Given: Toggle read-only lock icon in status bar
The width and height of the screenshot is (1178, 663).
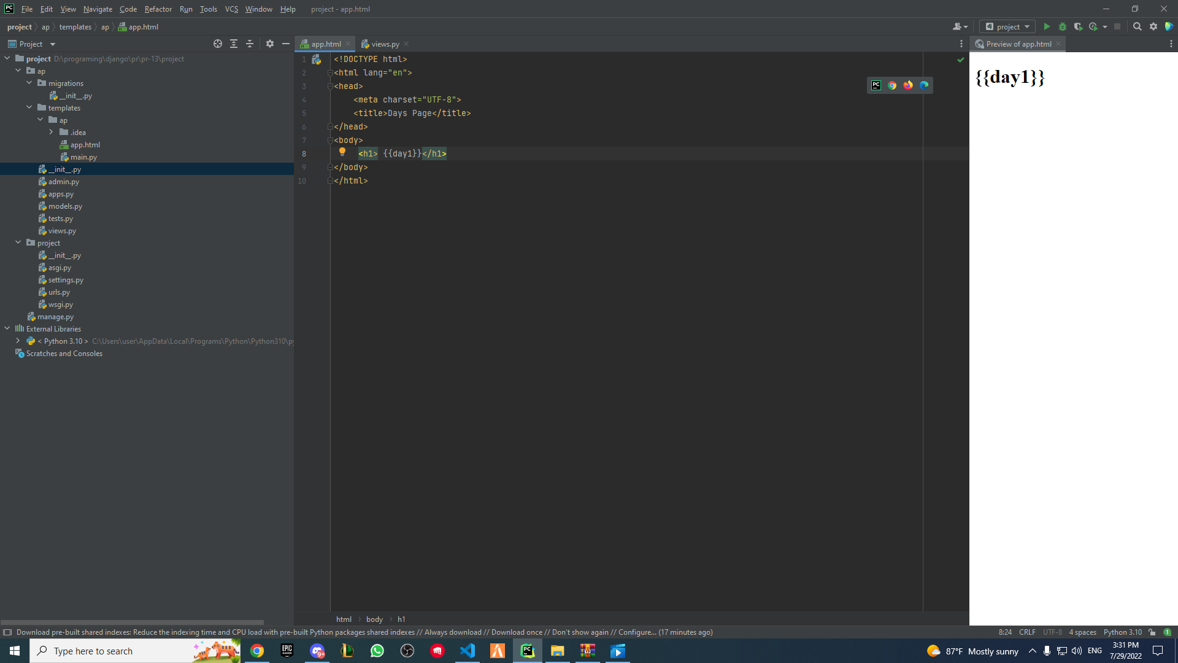Looking at the screenshot, I should (x=1152, y=632).
